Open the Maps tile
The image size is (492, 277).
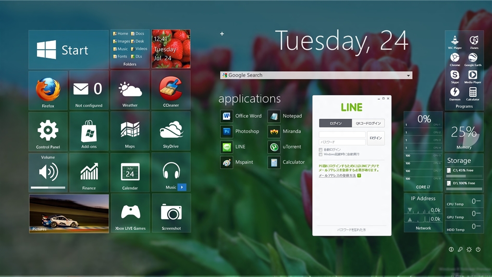click(x=130, y=132)
